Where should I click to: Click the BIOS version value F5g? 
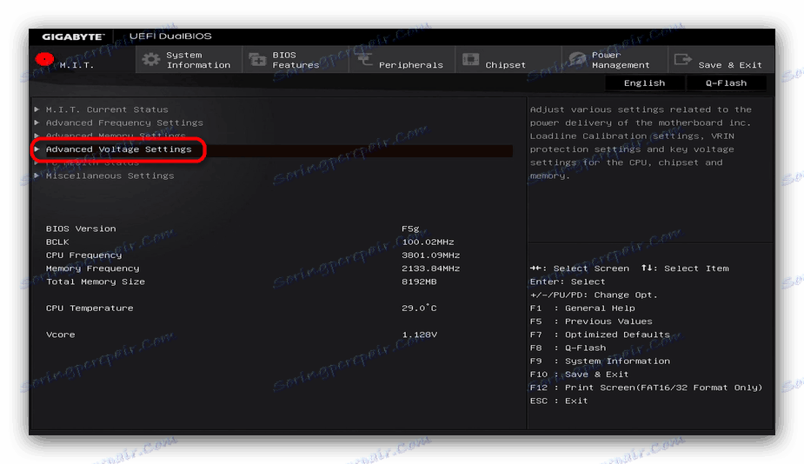[x=410, y=229]
